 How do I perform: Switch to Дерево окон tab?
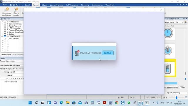[x=6, y=54]
